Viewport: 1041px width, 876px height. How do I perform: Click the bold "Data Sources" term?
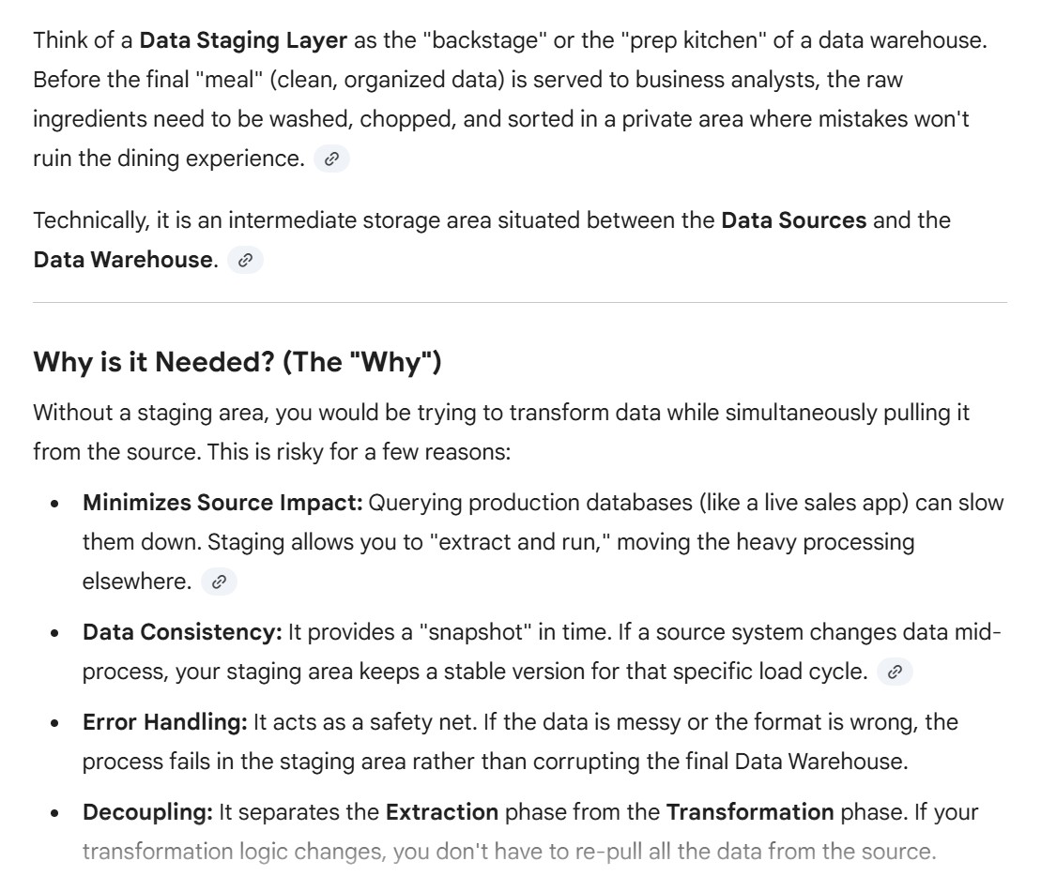[x=793, y=221]
